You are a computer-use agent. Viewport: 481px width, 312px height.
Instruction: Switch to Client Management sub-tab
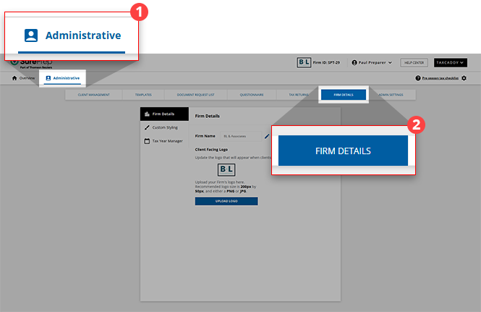click(x=93, y=95)
